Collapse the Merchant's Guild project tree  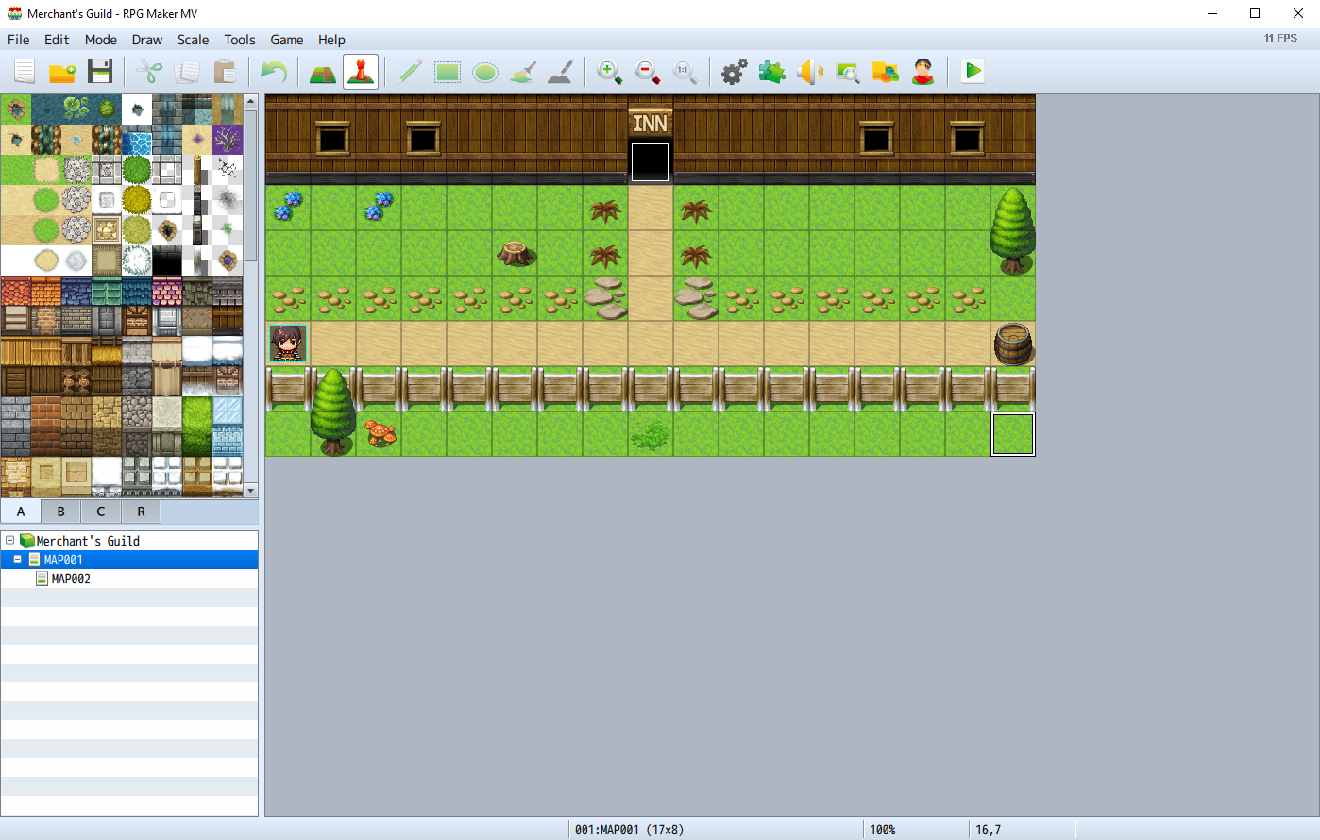click(x=10, y=541)
